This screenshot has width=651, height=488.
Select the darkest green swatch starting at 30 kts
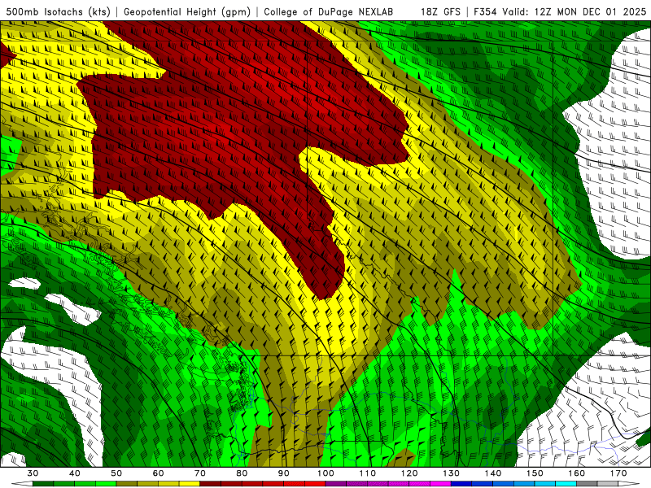(43, 483)
